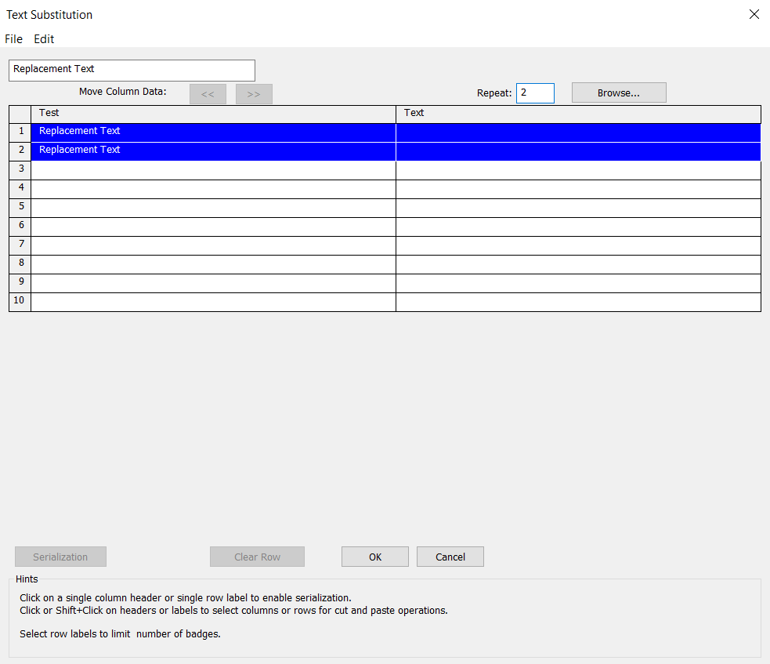Select the Text column header
Screen dimensions: 770x664
pos(578,114)
